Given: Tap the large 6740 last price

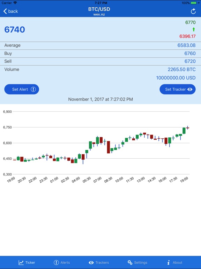Looking at the screenshot, I should click(x=15, y=29).
